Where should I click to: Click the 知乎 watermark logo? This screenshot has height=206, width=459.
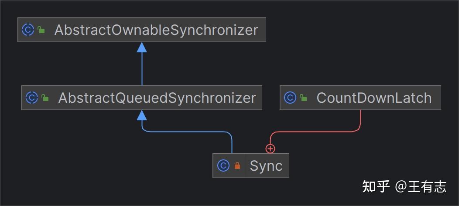(376, 186)
